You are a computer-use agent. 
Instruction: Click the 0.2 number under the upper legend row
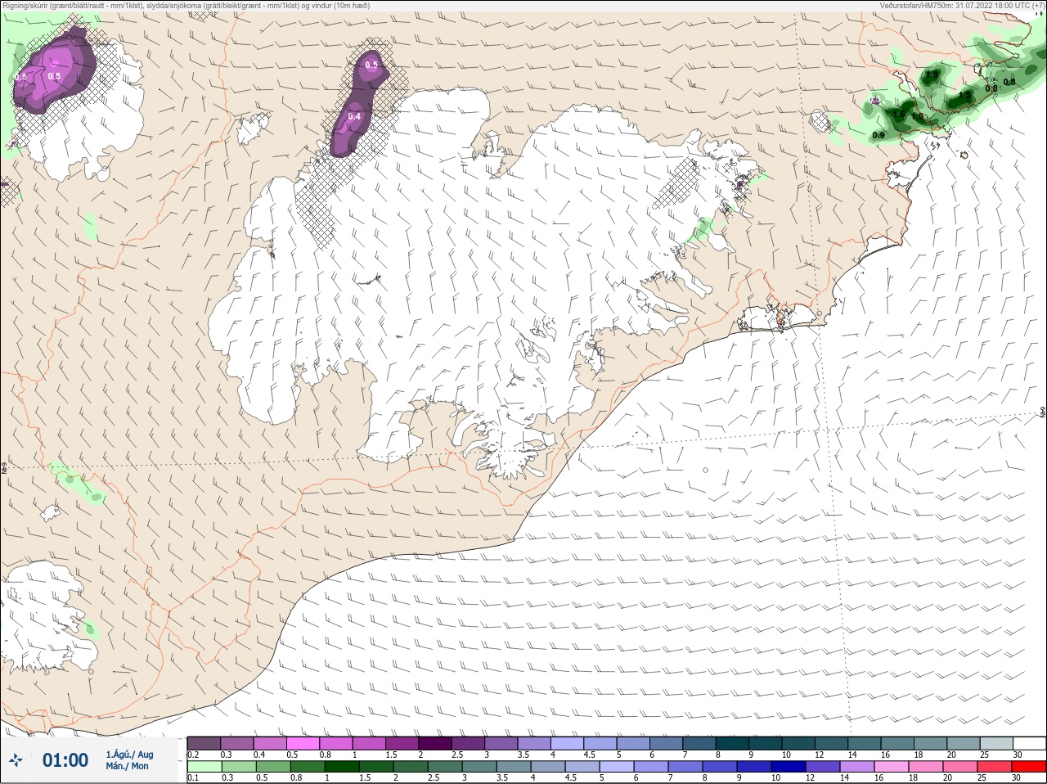193,755
